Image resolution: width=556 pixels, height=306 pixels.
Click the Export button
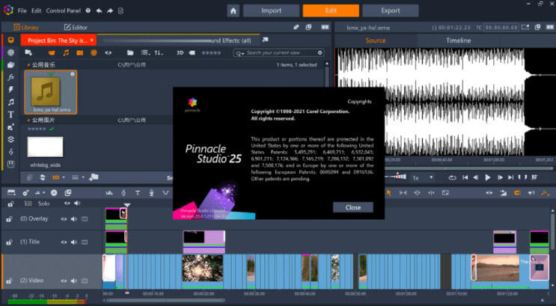[x=390, y=11]
